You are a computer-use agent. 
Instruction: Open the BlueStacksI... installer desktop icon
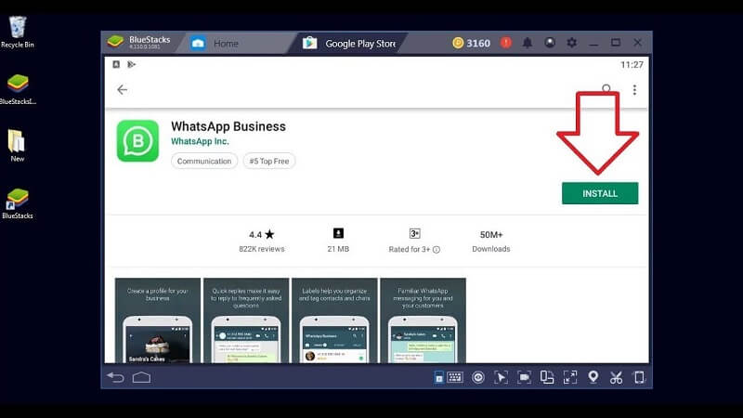pos(18,89)
